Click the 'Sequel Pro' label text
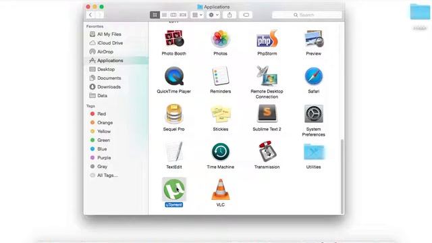432x243 pixels. pos(174,129)
